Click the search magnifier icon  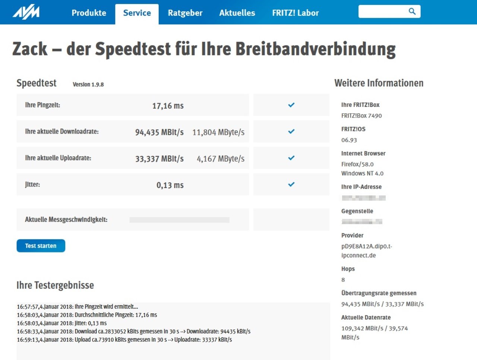point(412,11)
